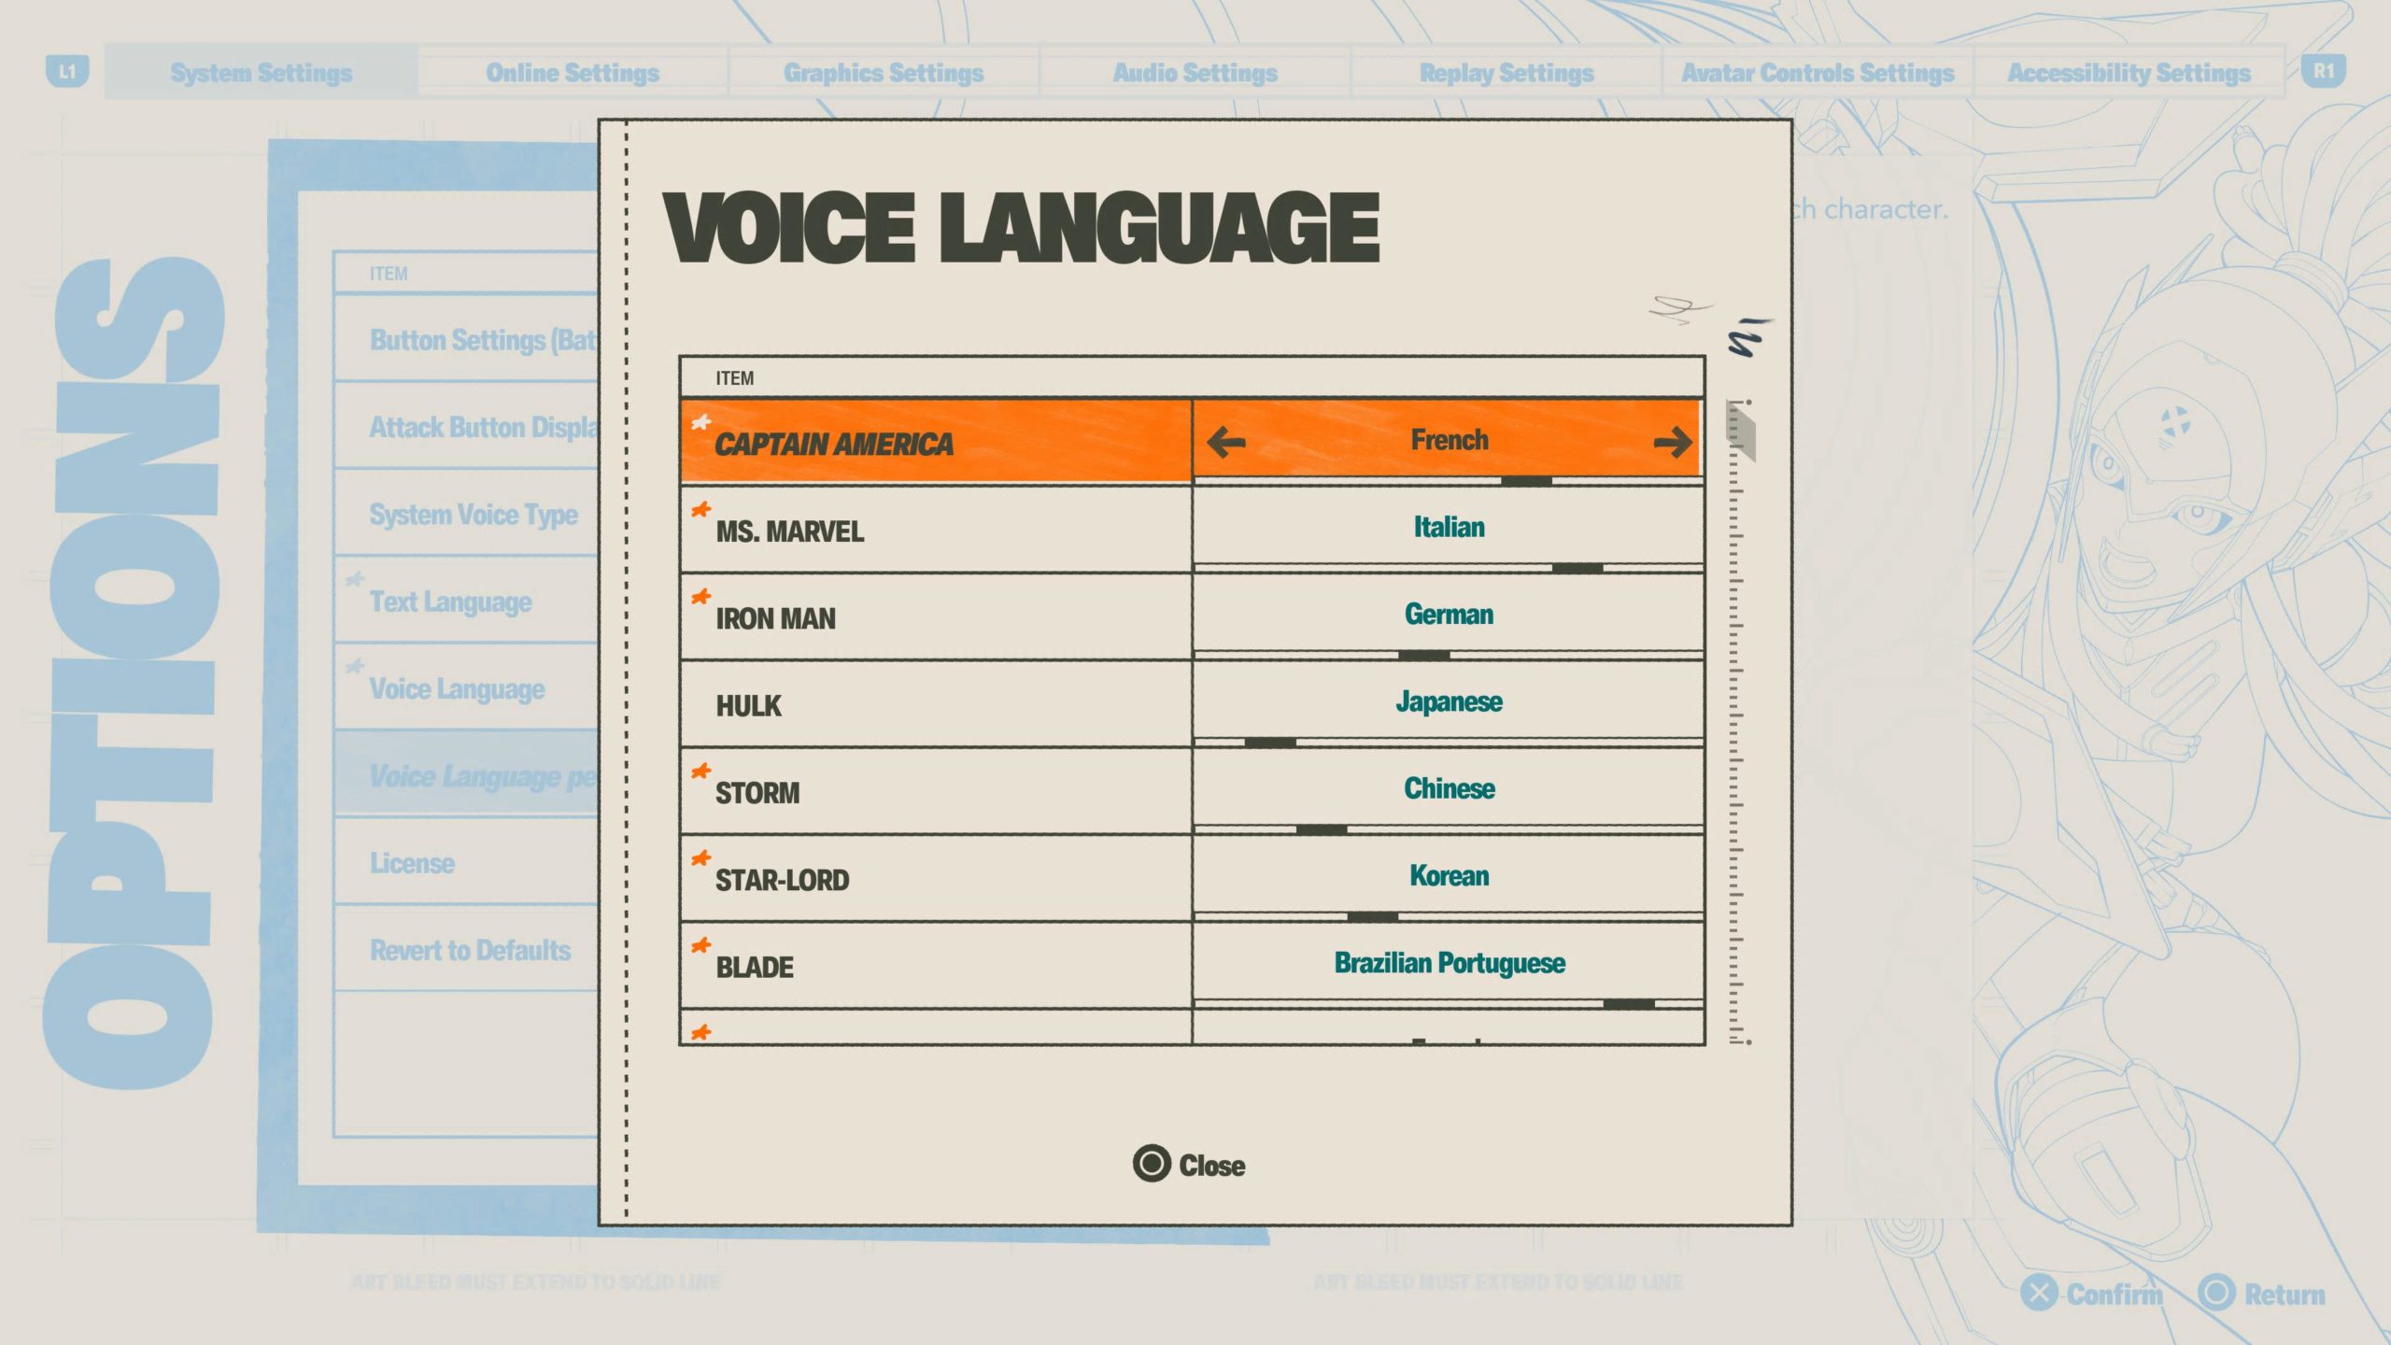Select Voice Language option in sidebar
The width and height of the screenshot is (2391, 1345).
coord(467,688)
